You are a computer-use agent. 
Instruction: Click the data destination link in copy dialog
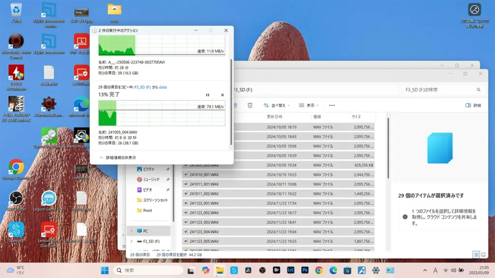click(x=162, y=87)
